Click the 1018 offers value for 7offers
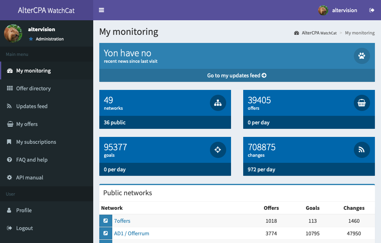Viewport: 381px width, 243px height. (x=271, y=221)
